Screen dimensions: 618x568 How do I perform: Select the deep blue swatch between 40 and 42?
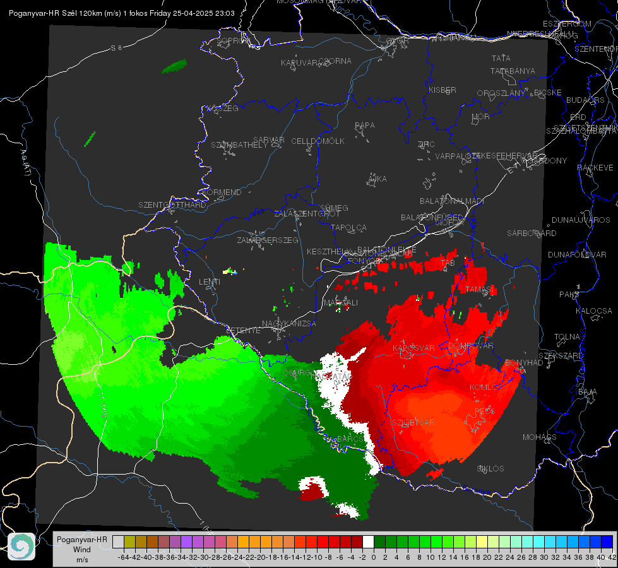[x=607, y=541]
